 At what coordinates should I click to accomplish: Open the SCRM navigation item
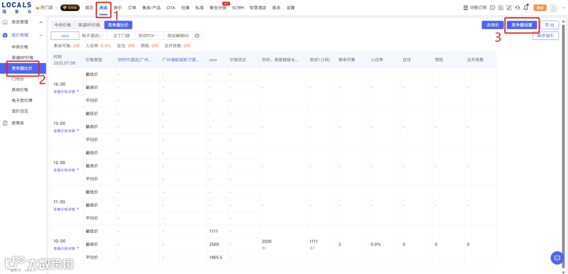[238, 7]
